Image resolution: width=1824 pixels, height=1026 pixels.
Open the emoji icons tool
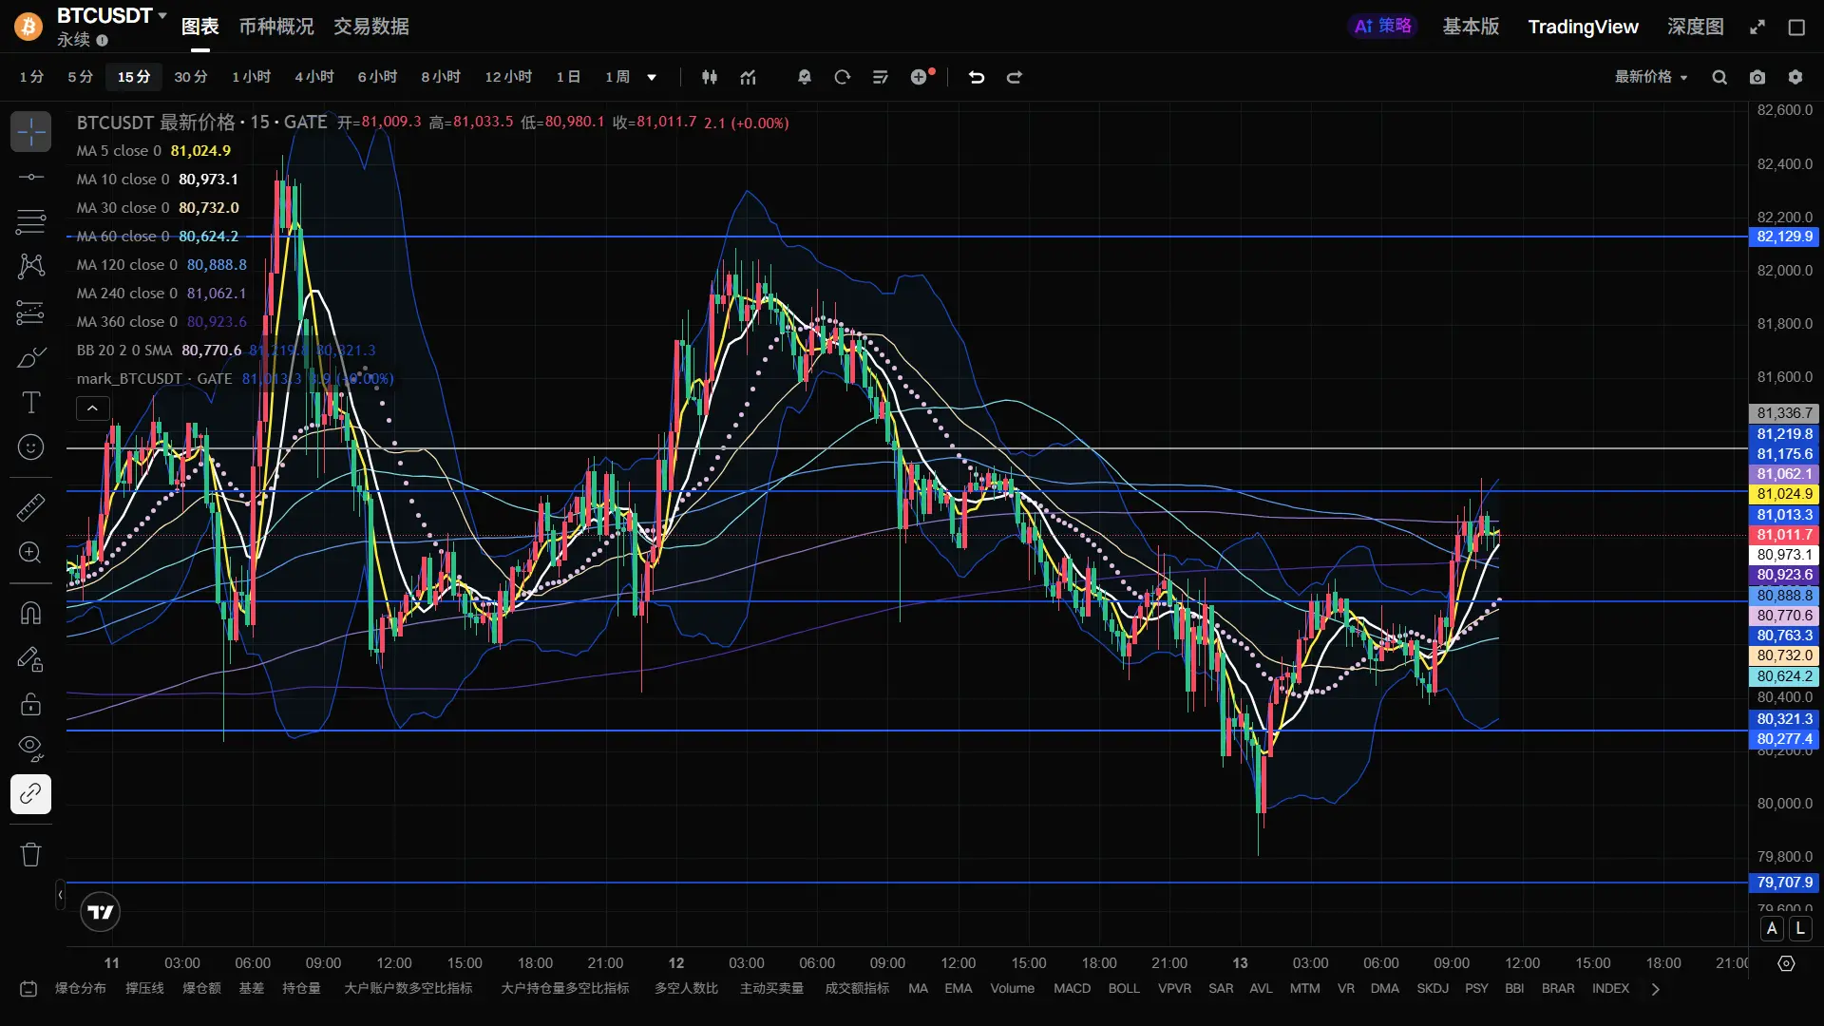30,447
